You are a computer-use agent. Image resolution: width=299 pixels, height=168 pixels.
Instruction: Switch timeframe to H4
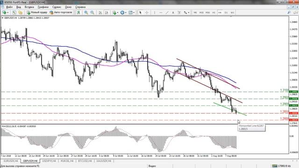coord(220,13)
